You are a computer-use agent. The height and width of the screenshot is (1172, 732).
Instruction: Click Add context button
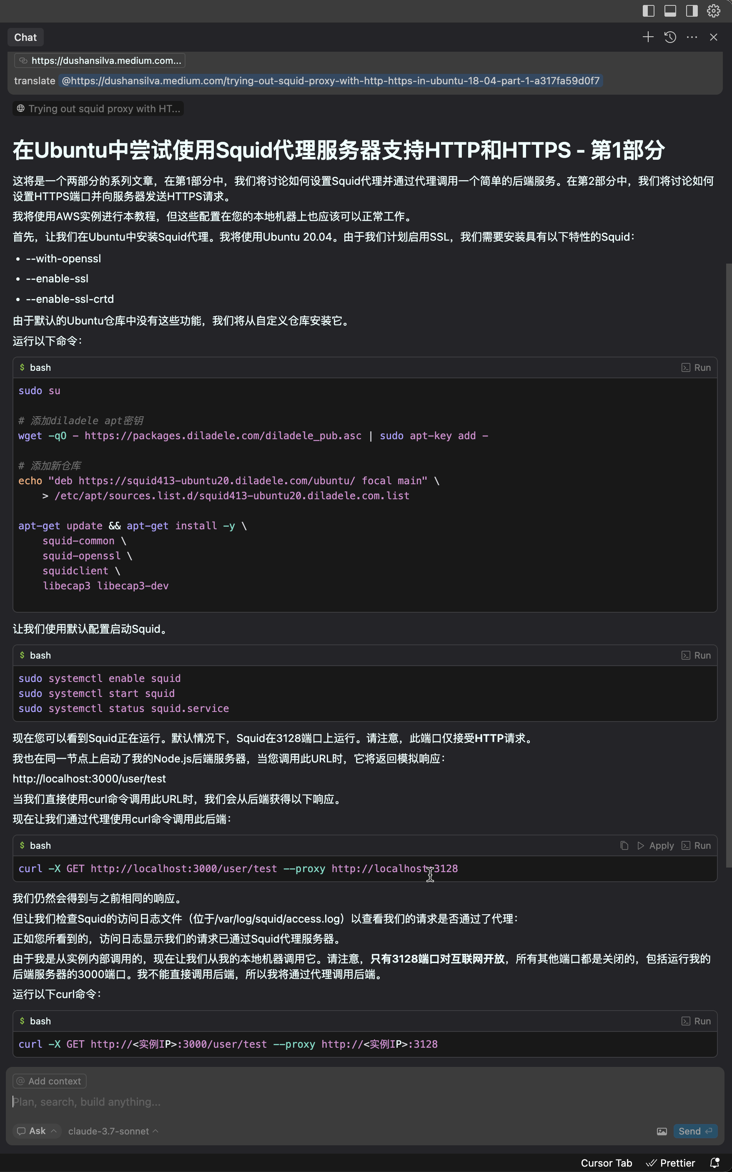click(49, 1081)
